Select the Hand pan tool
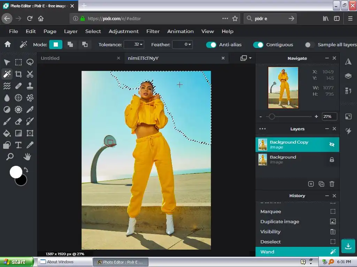 pyautogui.click(x=27, y=157)
